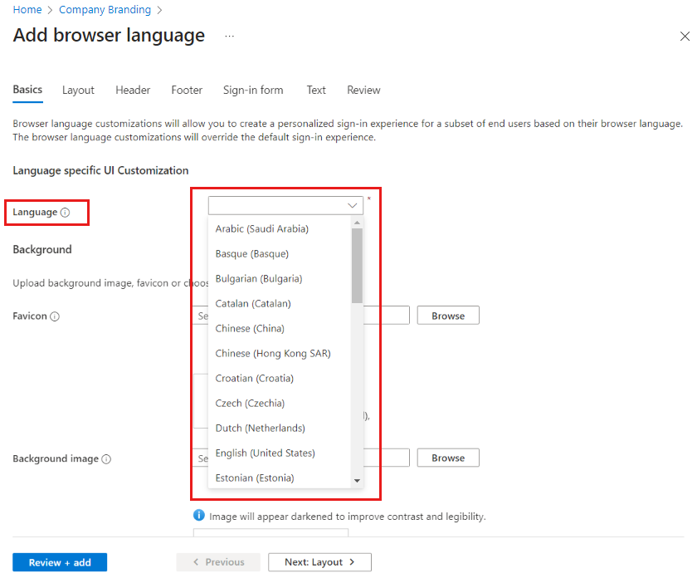Close the Add browser language pane
This screenshot has width=697, height=583.
[685, 37]
